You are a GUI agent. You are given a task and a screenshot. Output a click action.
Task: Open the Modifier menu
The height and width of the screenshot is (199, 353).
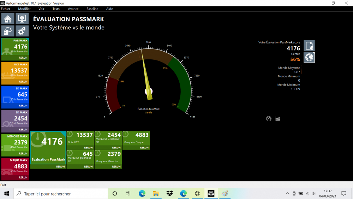point(24,9)
